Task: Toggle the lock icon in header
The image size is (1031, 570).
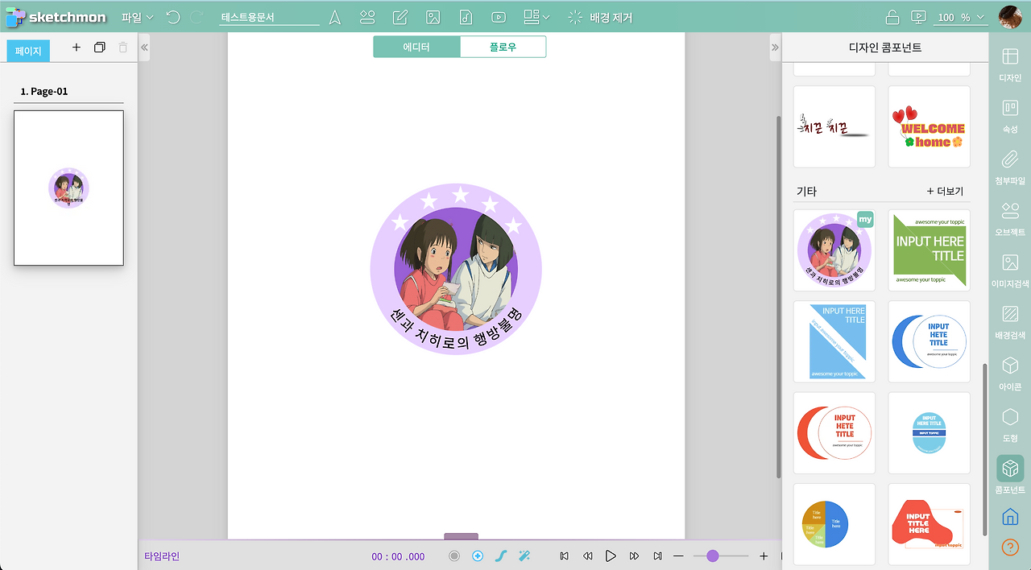Action: click(x=892, y=17)
